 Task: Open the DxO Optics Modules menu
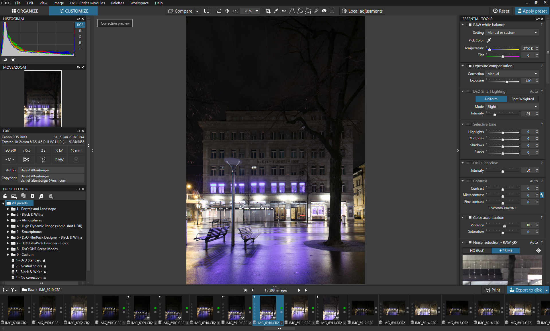pos(87,3)
